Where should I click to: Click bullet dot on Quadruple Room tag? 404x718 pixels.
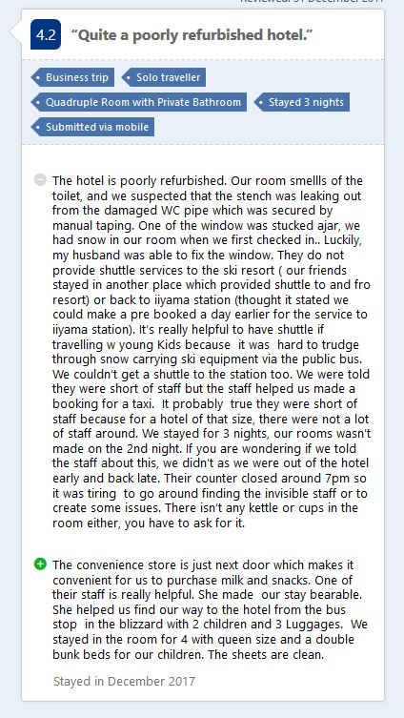point(37,102)
